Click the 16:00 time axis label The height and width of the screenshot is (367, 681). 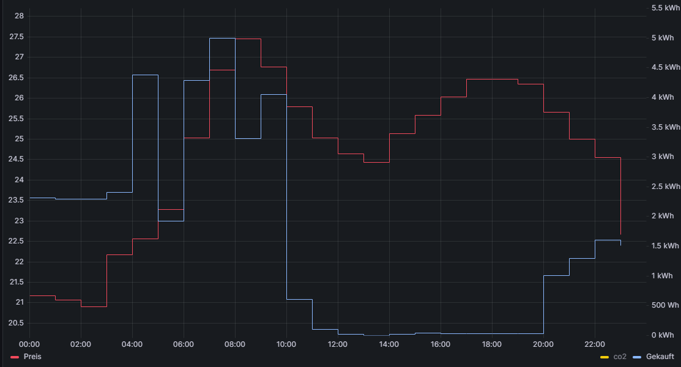coord(441,344)
